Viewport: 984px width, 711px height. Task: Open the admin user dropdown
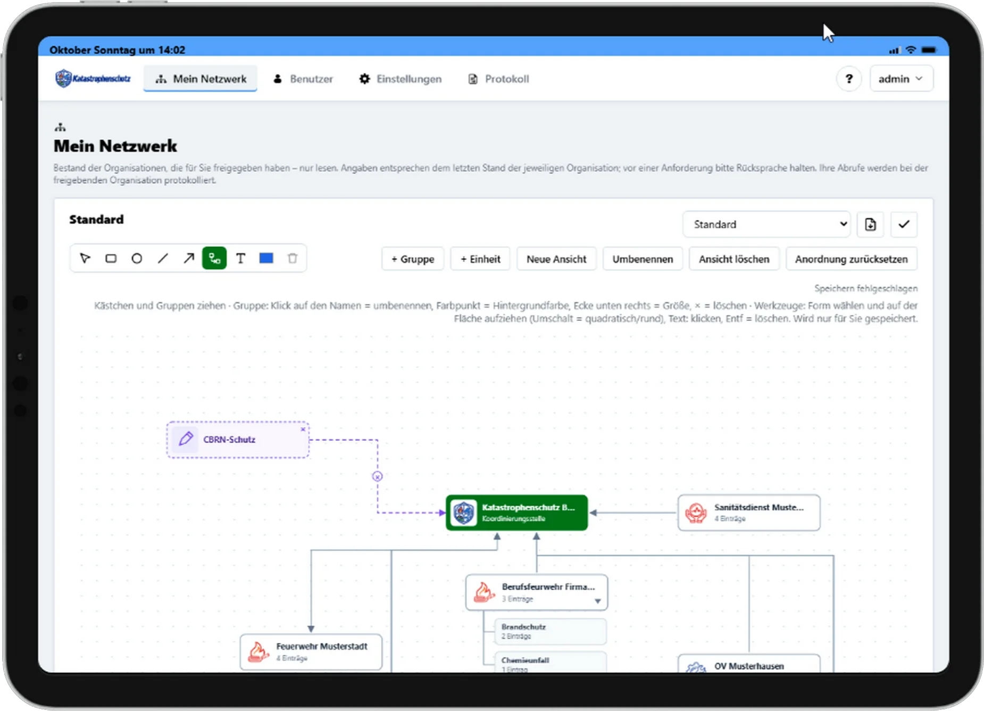[x=901, y=79]
